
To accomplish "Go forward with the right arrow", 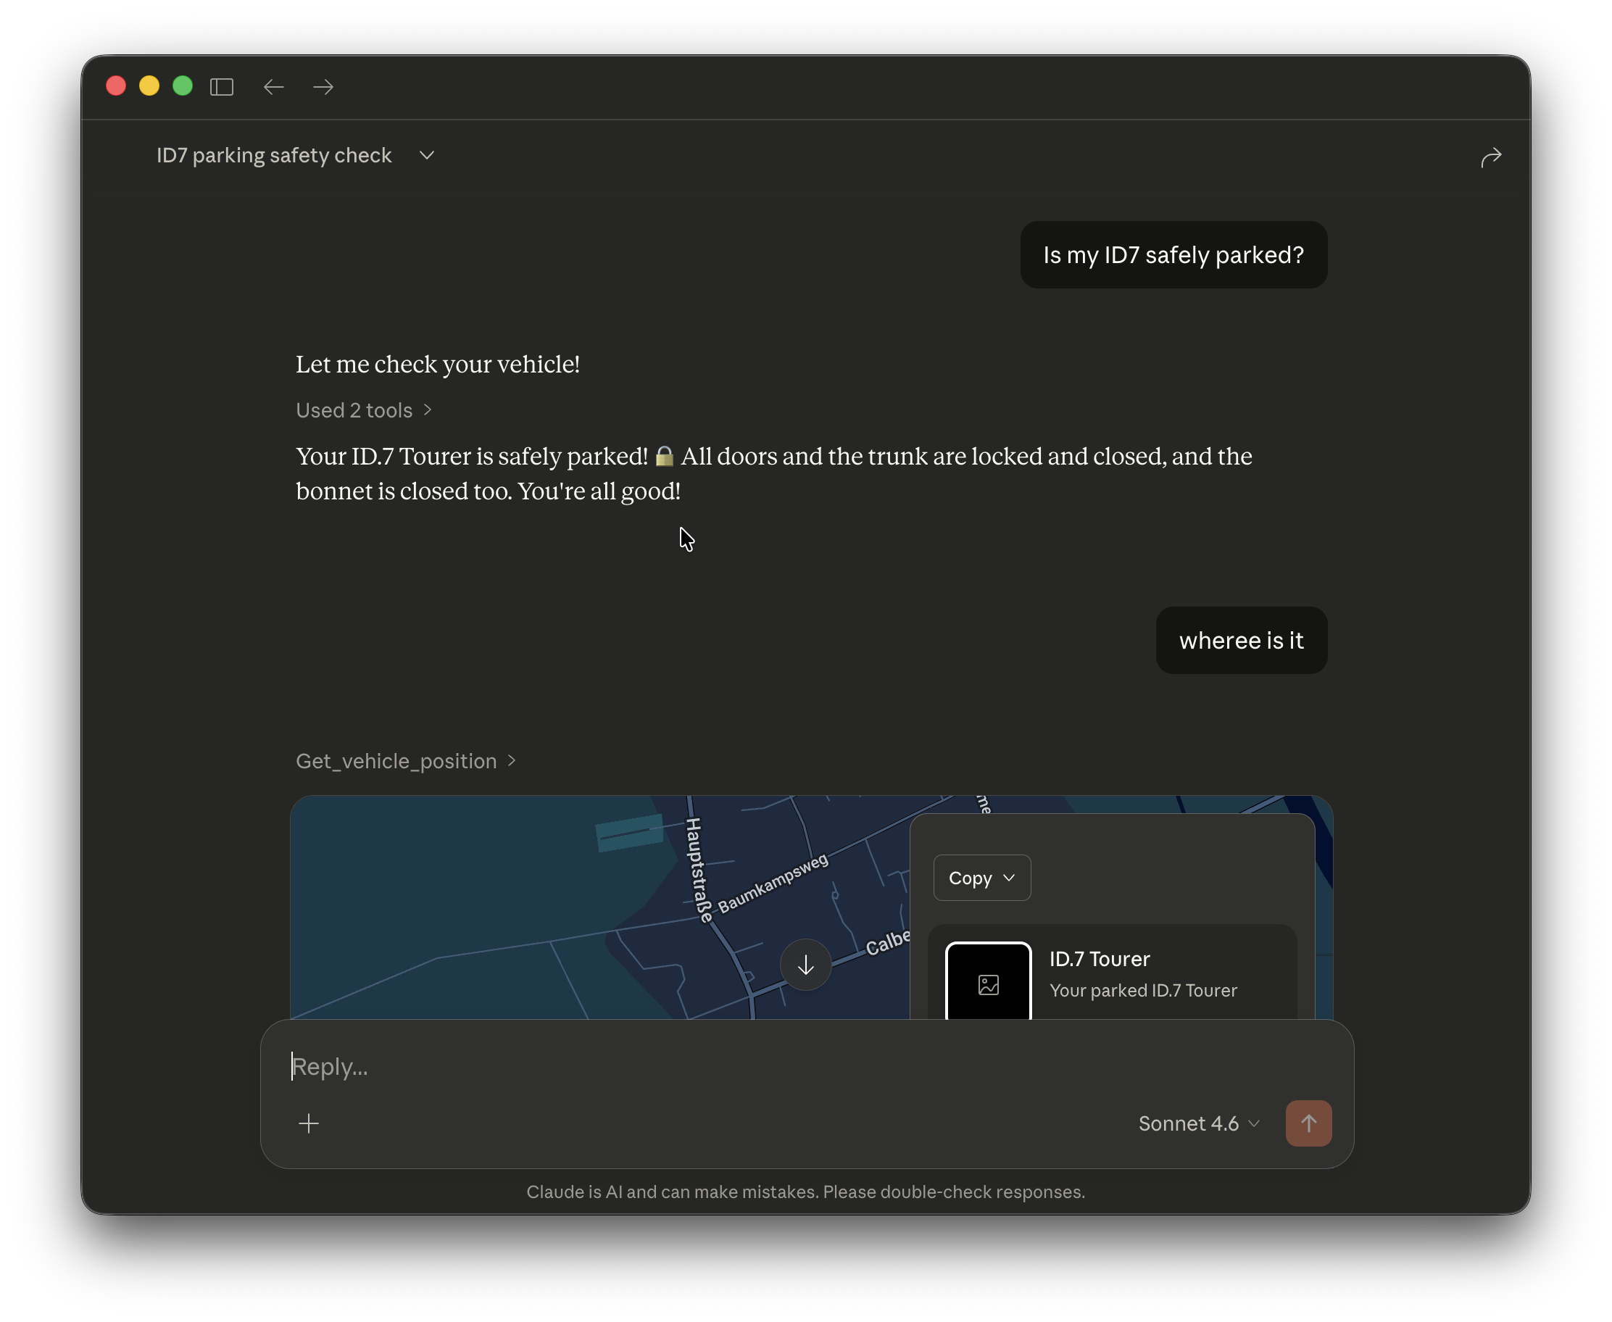I will [323, 87].
